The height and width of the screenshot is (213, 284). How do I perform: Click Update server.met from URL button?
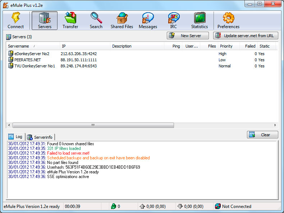pos(246,36)
